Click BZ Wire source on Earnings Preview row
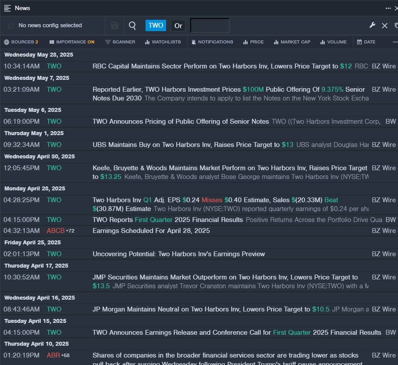 384,254
